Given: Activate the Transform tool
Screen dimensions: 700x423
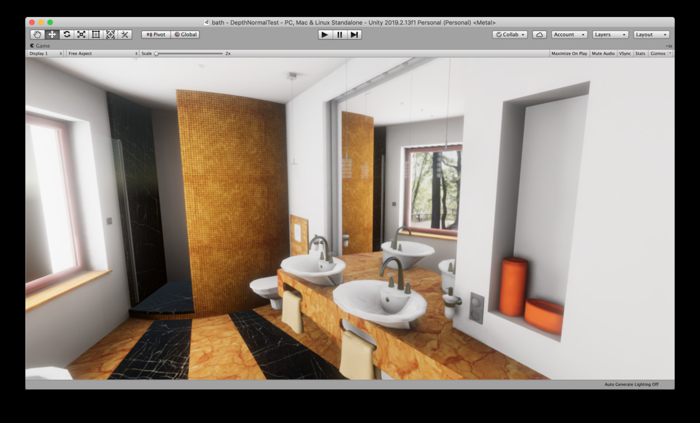Looking at the screenshot, I should coord(110,34).
